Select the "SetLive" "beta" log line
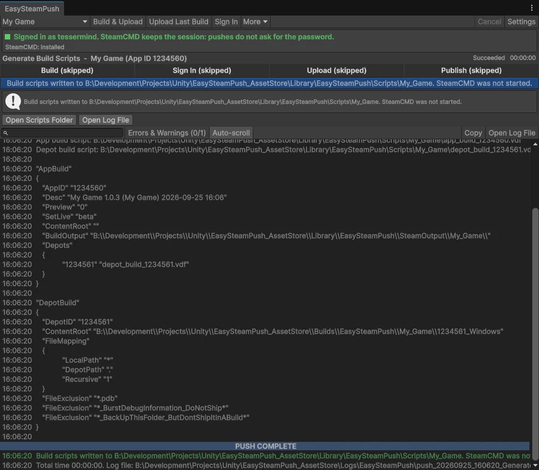Viewport: 539px width, 470px height. pos(265,216)
